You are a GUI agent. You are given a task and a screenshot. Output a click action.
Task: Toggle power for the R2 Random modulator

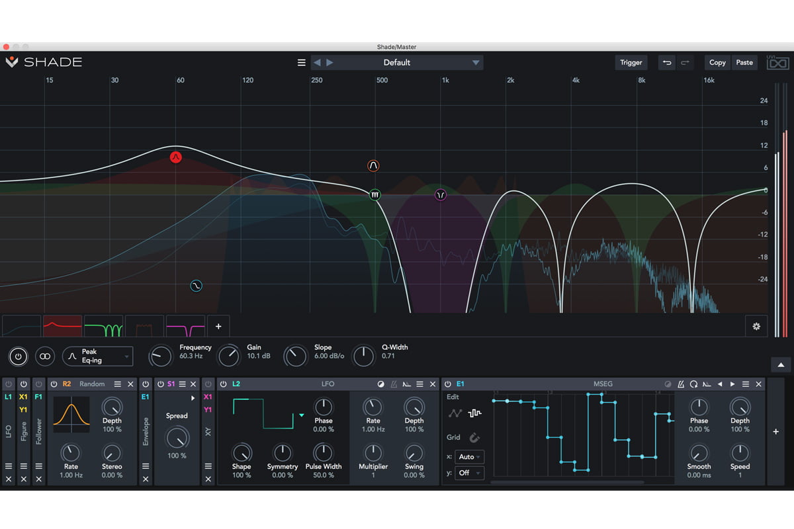click(x=54, y=384)
